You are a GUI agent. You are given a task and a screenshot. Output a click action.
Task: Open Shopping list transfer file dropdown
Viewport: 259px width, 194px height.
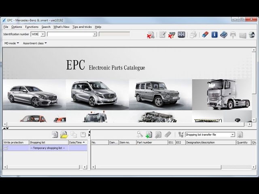232,135
